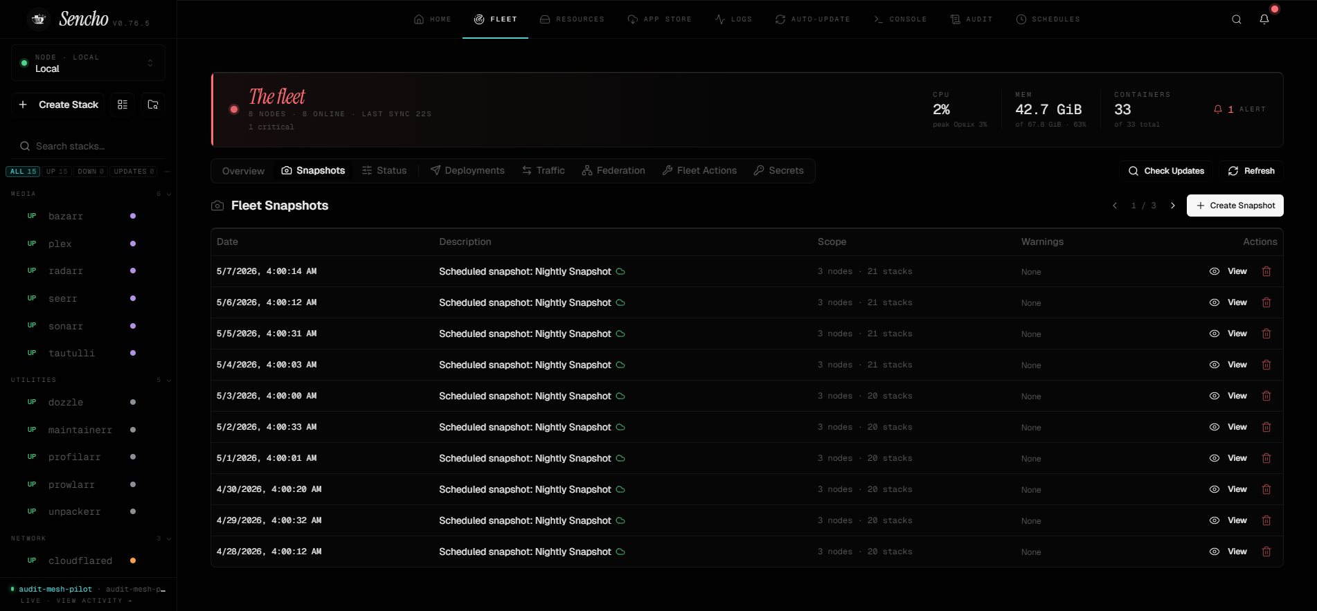Open the stack layout list icon beside Create Stack
This screenshot has height=611, width=1317.
coord(123,104)
